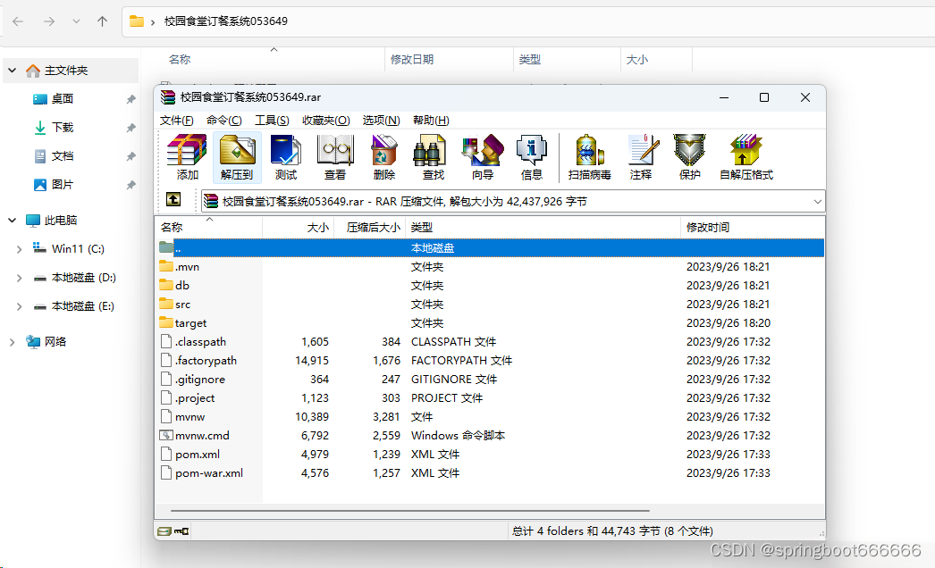
Task: Collapse the 此电脑 tree node
Action: click(12, 221)
